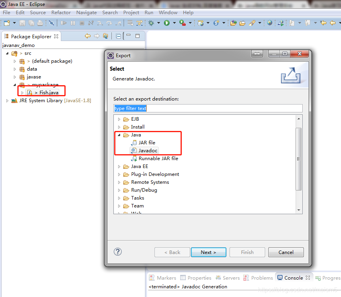Click the New Dynamic Web Project icon
The height and width of the screenshot is (297, 341).
pos(200,23)
